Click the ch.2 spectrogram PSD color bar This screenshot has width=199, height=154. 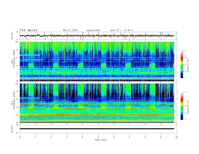182,106
